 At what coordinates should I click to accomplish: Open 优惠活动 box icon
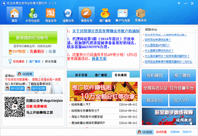tap(141, 15)
